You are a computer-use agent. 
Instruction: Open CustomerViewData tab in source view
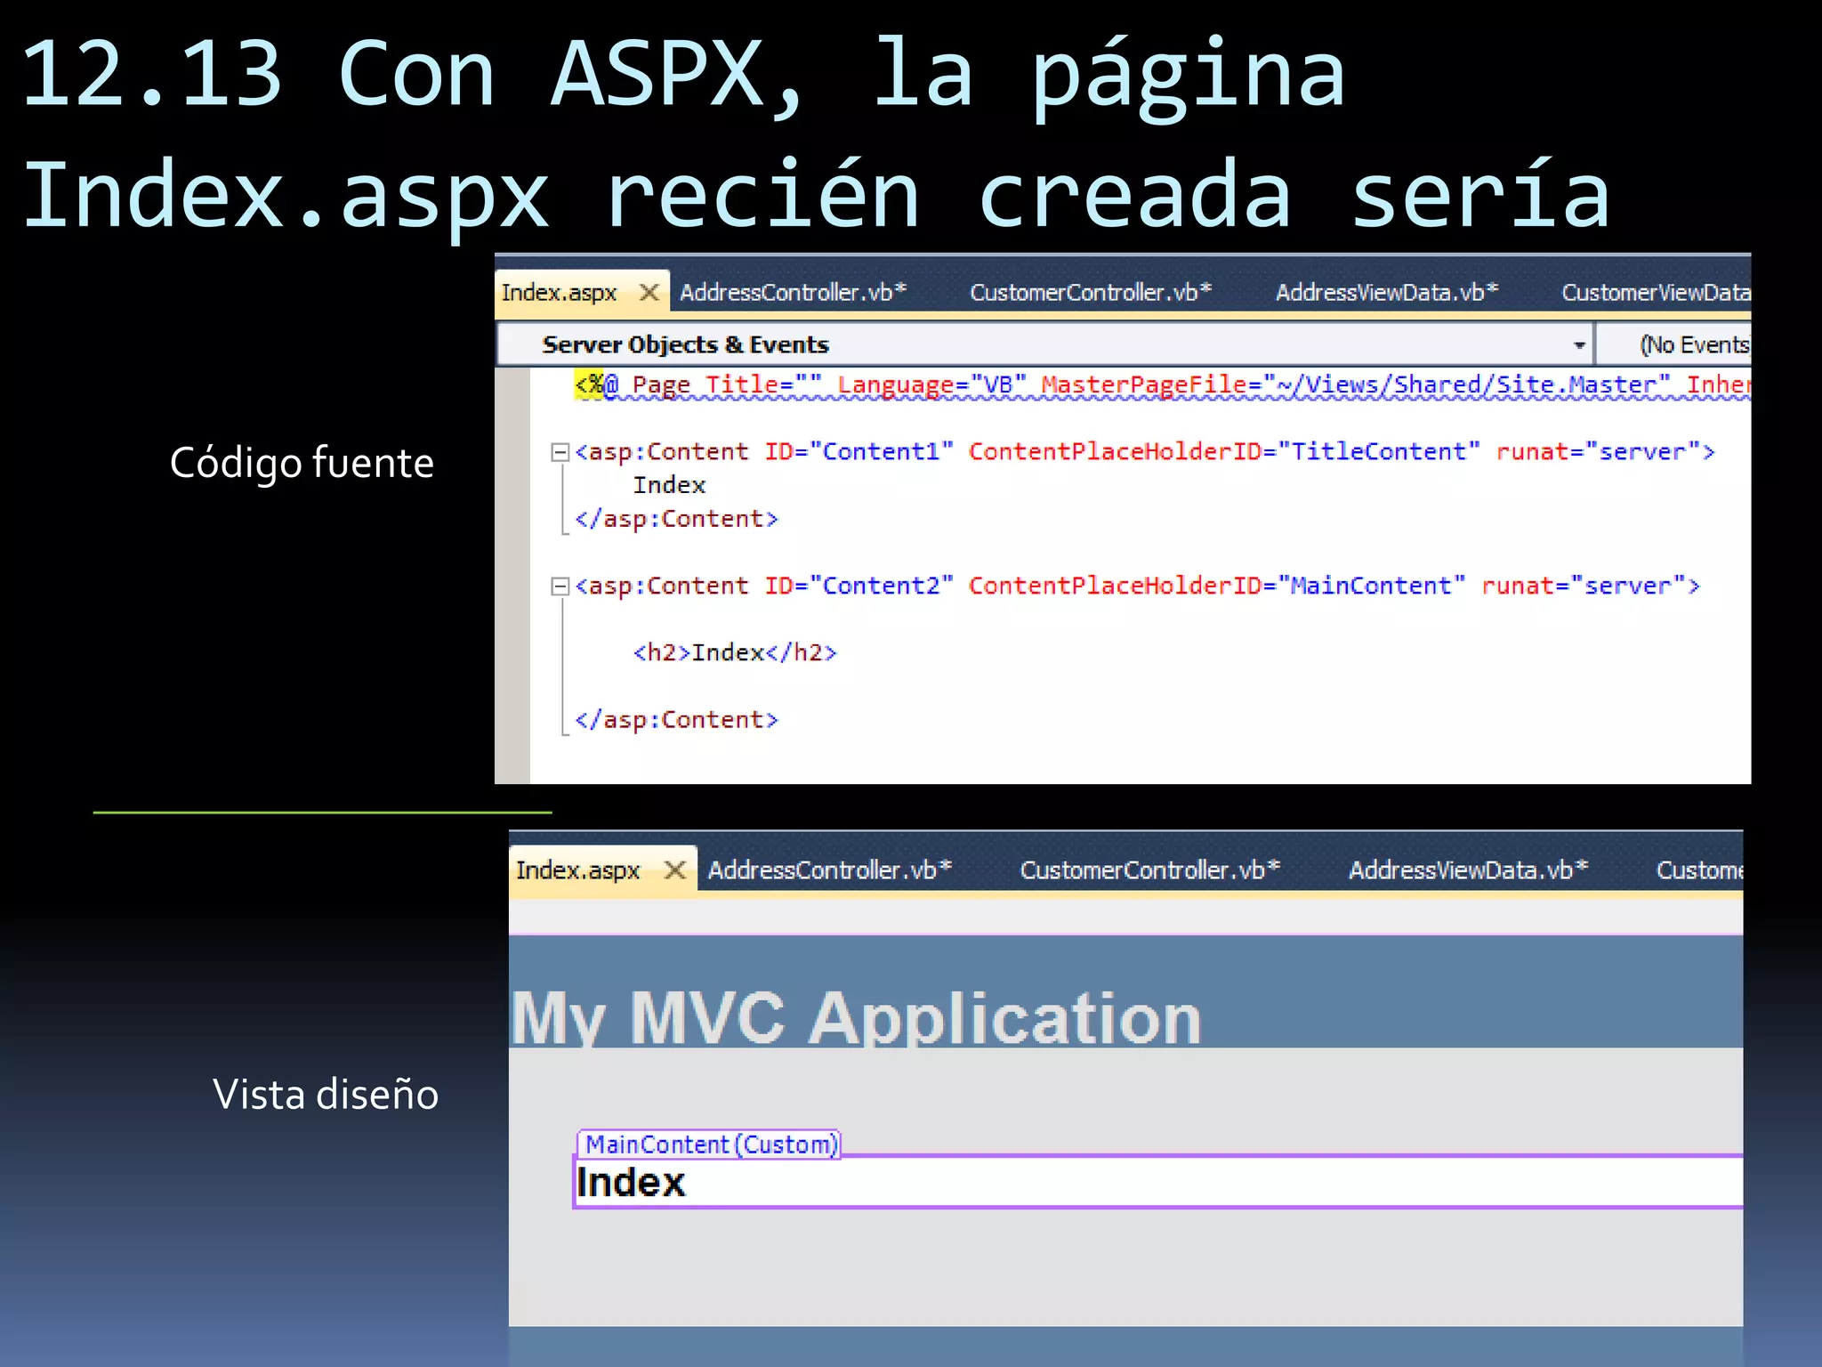coord(1655,293)
